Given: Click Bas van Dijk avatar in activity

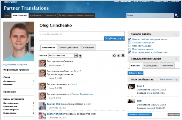Looking at the screenshot, I should tap(42, 106).
